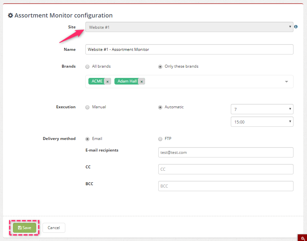Choose Automatic execution radio button
This screenshot has height=241, width=307.
pyautogui.click(x=160, y=107)
